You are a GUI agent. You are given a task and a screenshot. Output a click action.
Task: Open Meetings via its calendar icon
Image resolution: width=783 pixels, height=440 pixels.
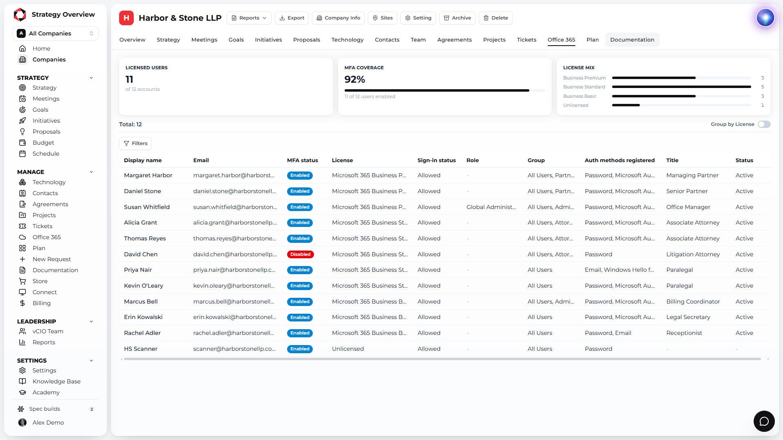[22, 99]
